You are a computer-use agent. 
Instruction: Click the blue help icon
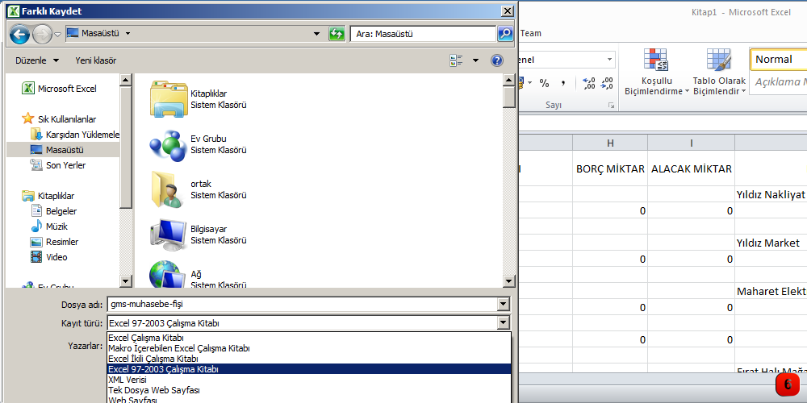[497, 60]
